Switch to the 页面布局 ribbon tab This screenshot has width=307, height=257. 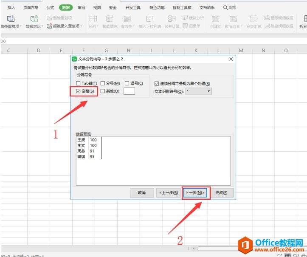coord(31,8)
